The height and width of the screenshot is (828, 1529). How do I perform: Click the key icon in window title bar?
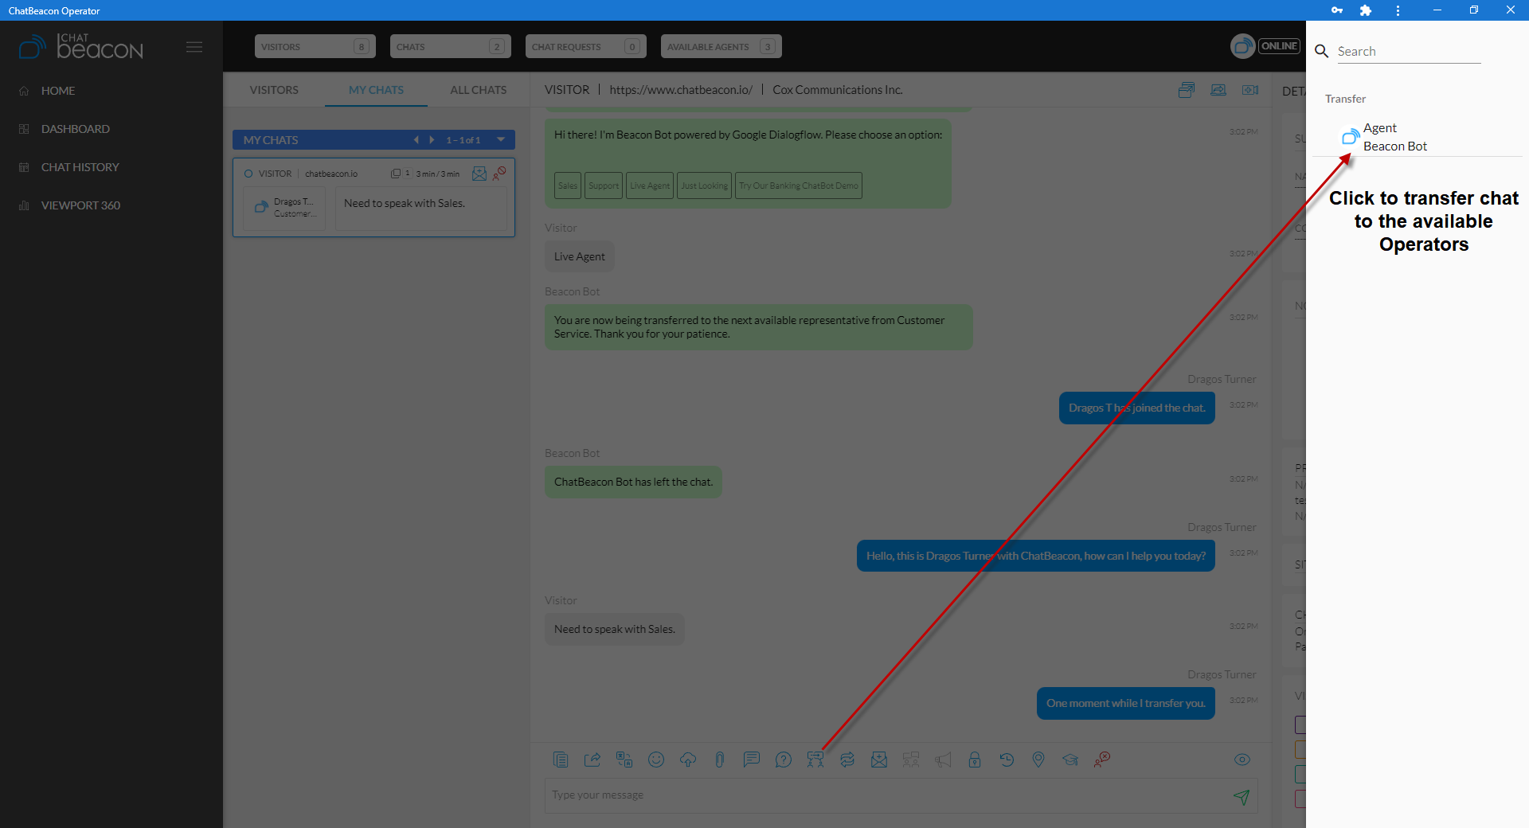pos(1337,10)
